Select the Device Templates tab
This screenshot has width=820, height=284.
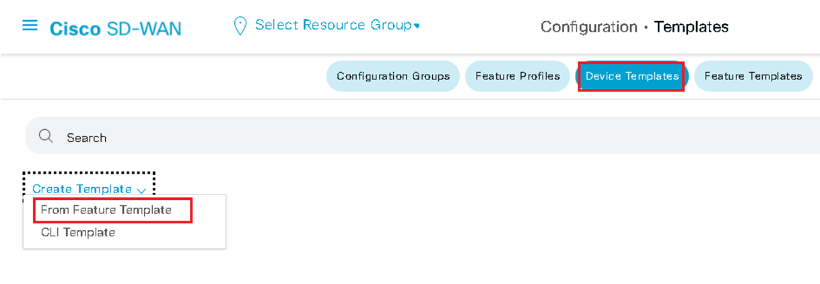tap(631, 76)
